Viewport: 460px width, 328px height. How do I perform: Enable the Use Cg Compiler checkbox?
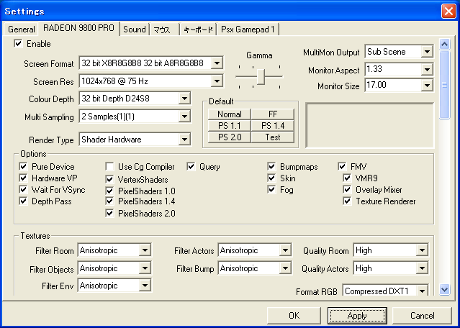tap(110, 167)
